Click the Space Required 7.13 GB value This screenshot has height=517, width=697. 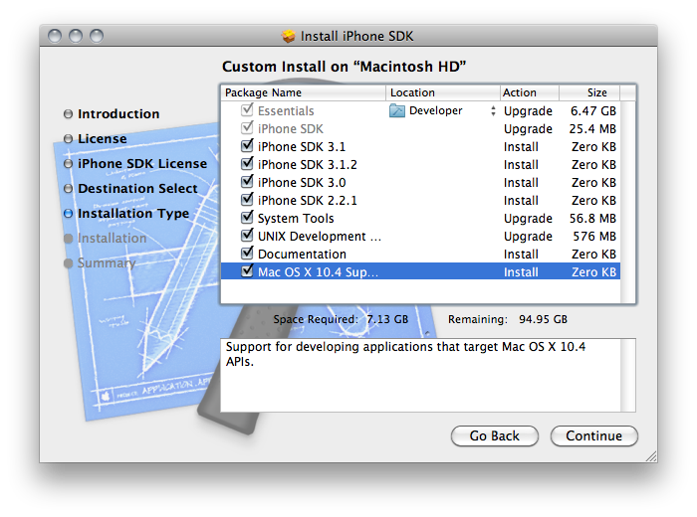tap(387, 319)
